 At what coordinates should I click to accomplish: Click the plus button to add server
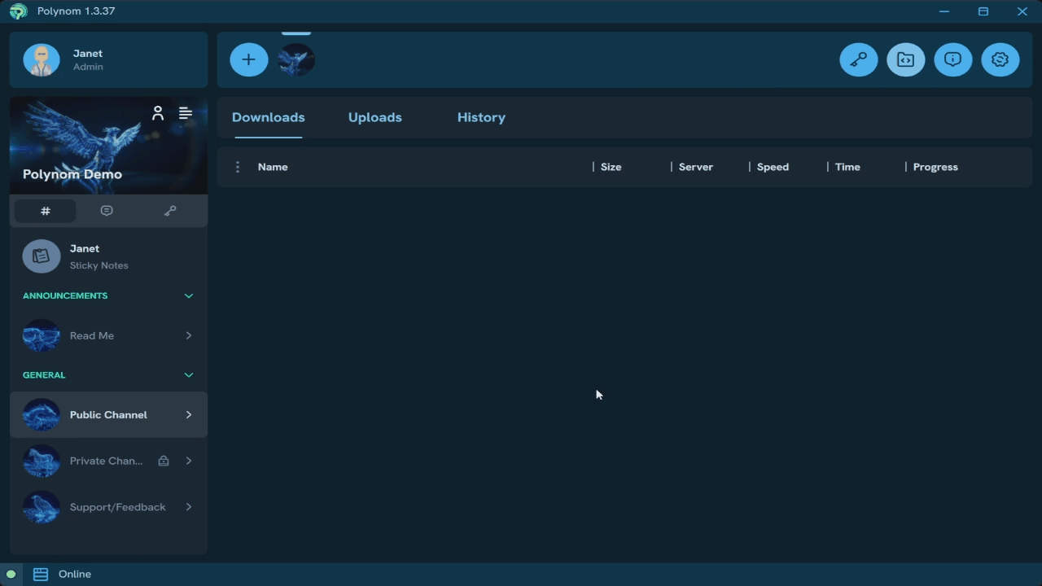248,59
